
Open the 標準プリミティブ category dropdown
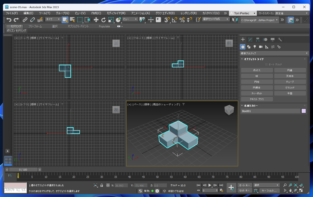[x=274, y=53]
